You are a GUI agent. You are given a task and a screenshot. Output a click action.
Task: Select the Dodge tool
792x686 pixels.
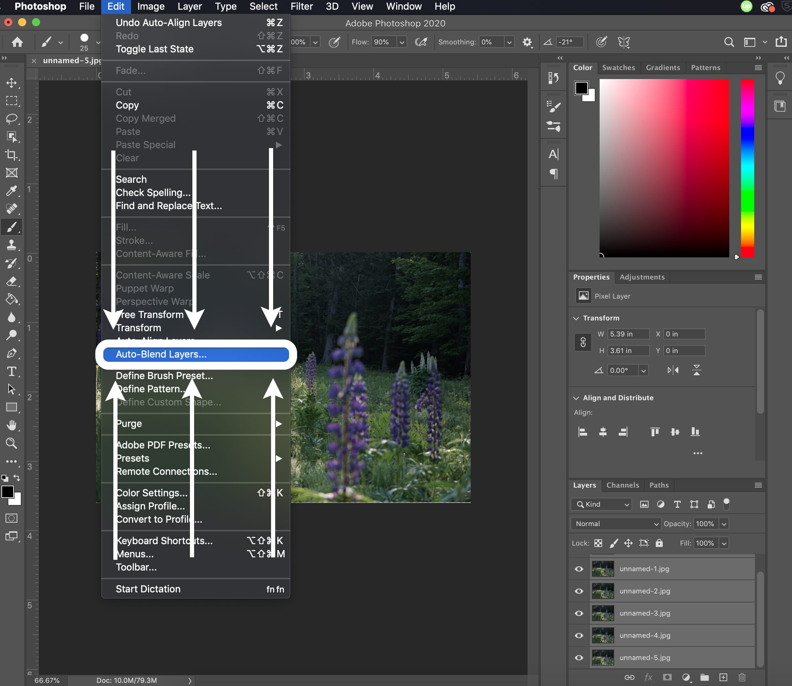pyautogui.click(x=11, y=335)
